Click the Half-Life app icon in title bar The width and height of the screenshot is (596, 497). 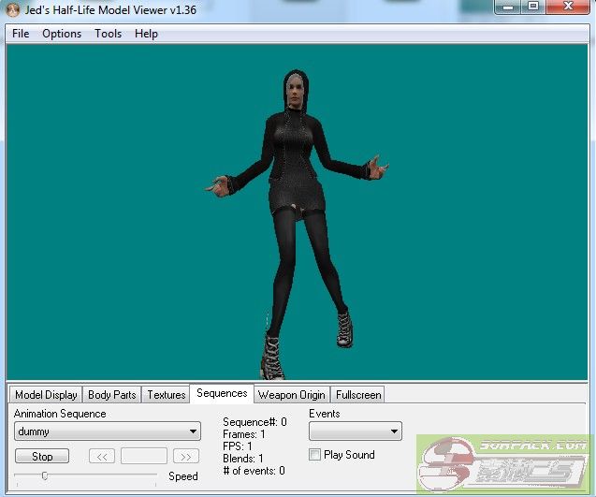coord(13,10)
